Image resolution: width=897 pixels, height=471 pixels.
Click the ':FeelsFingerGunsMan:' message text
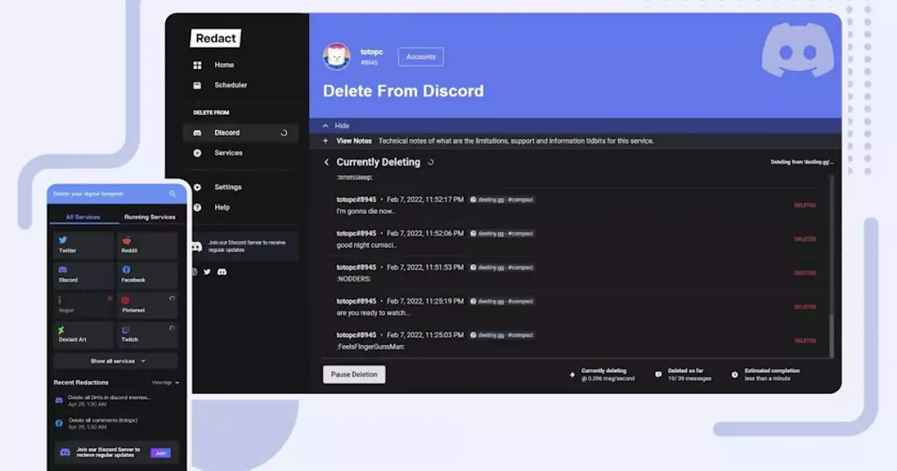click(x=371, y=347)
